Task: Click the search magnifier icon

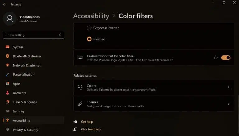Action: [x=60, y=35]
